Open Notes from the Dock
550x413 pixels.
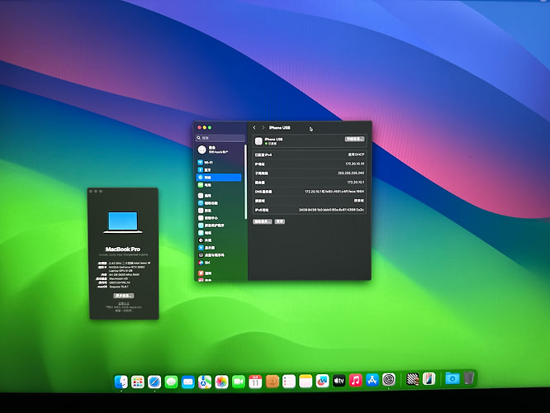click(306, 382)
